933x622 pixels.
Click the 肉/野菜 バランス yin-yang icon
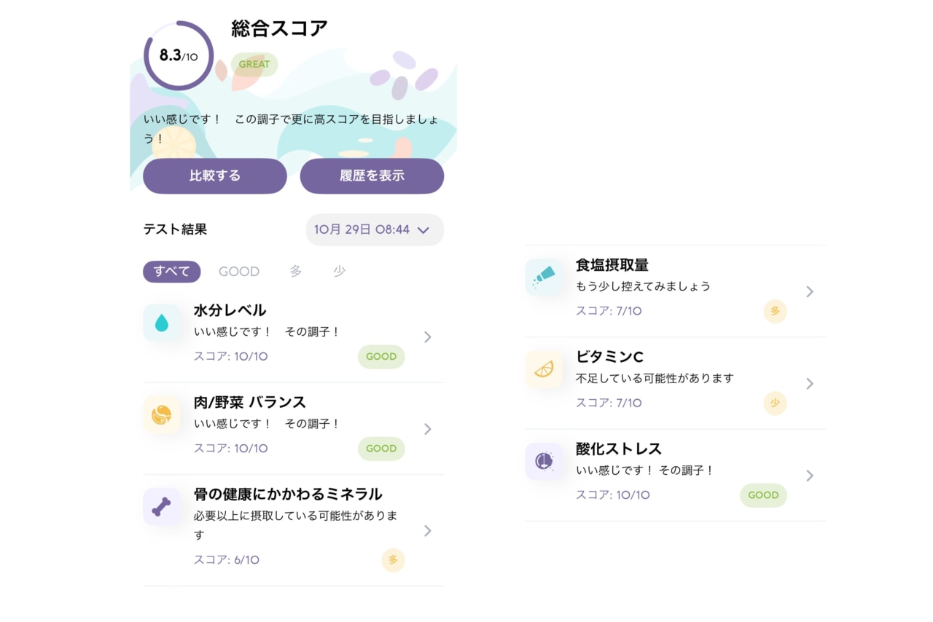tap(162, 415)
